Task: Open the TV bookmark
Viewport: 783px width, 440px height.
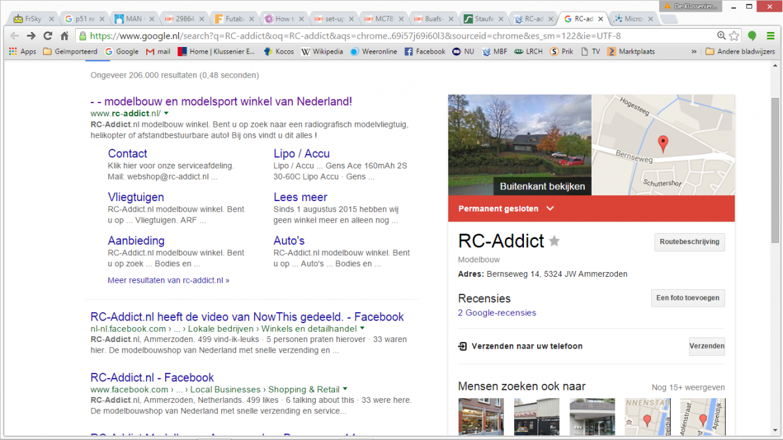Action: click(x=591, y=52)
